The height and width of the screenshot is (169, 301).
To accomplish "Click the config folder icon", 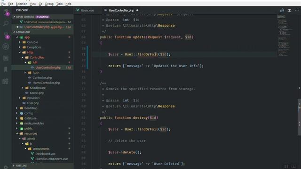I will point(22,113).
